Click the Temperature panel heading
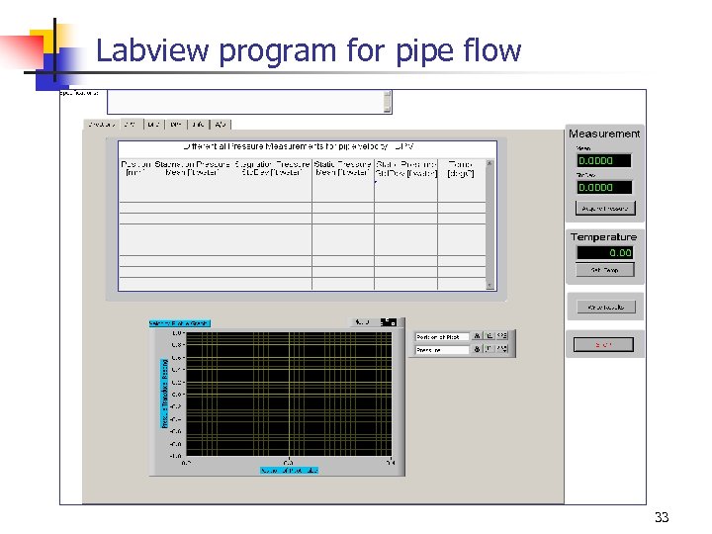This screenshot has height=534, width=712. (x=604, y=237)
